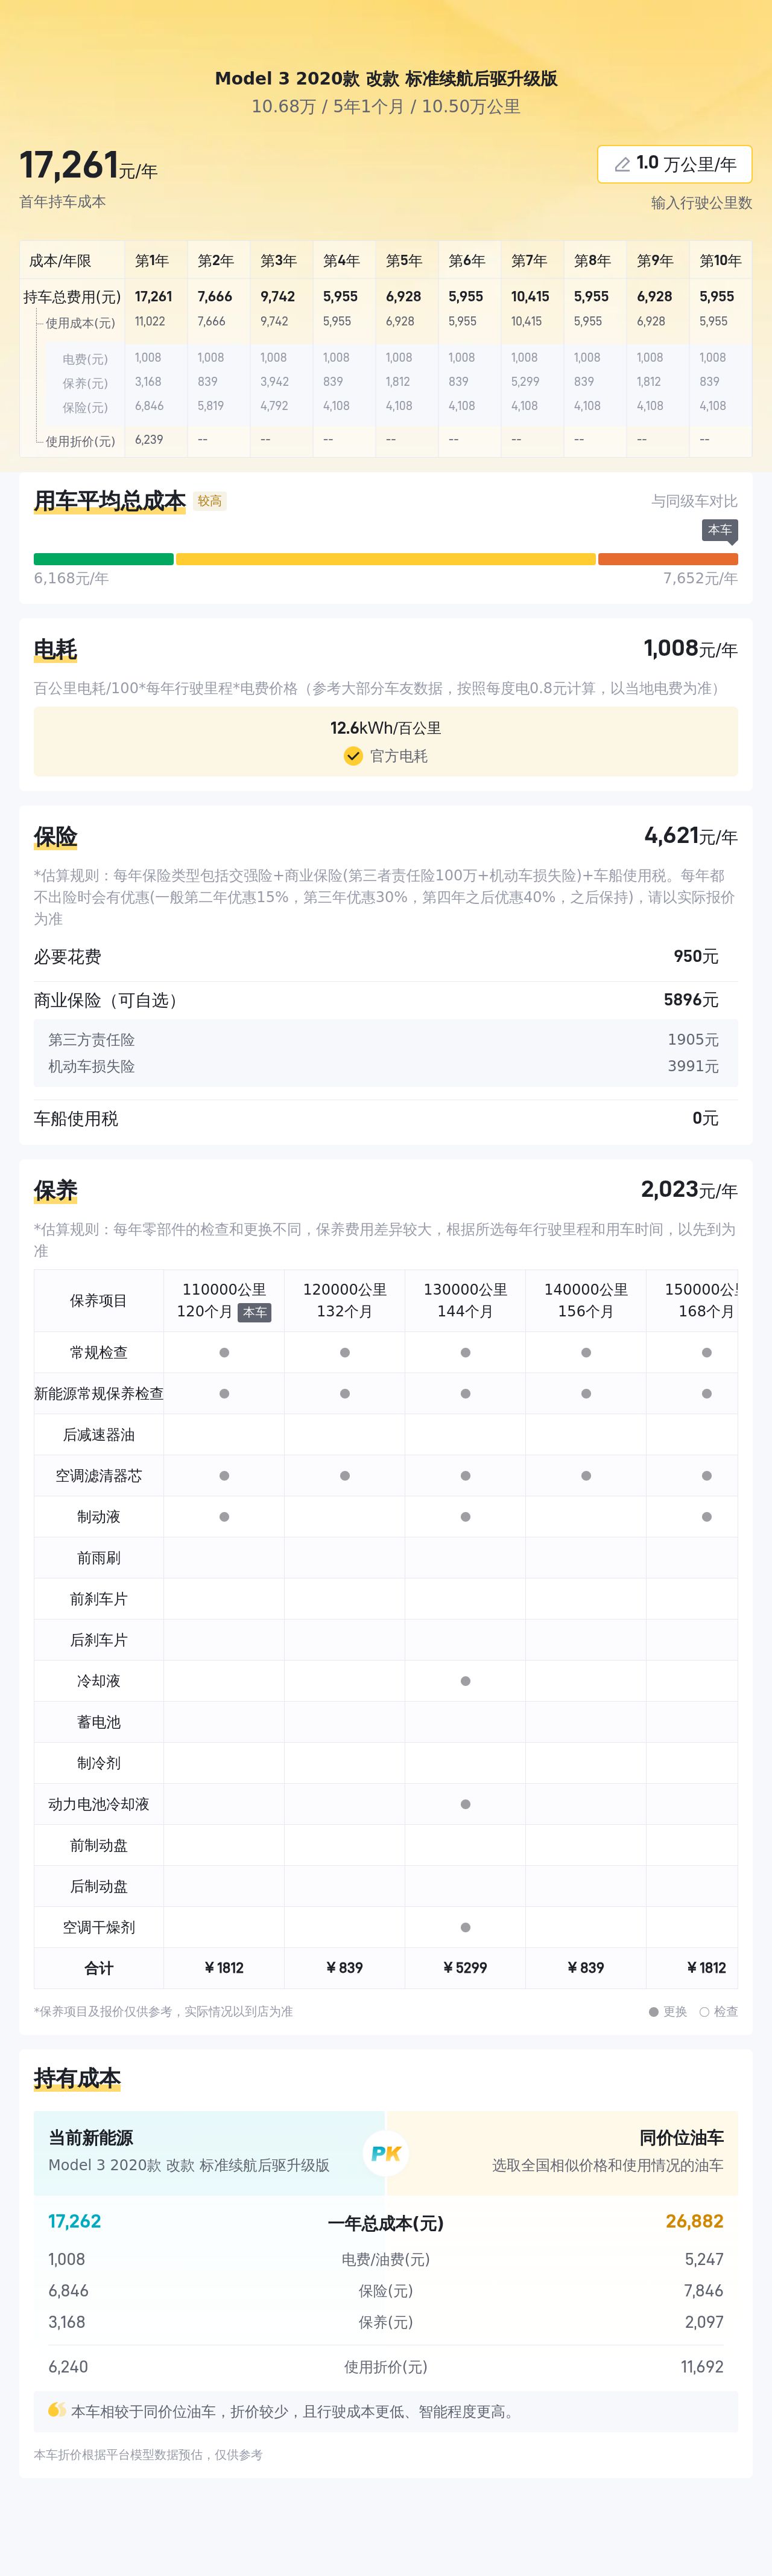Viewport: 772px width, 2576px height.
Task: Click the subtitle 10.68万 / 5年1个月 / 10.50万公里
Action: pos(385,106)
